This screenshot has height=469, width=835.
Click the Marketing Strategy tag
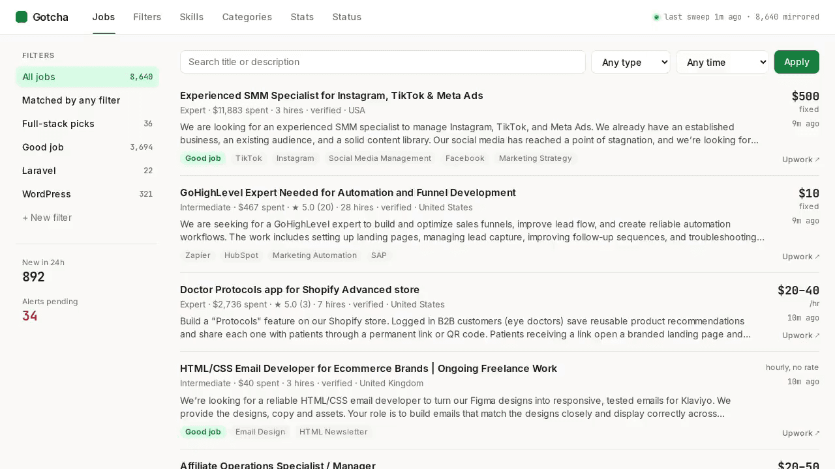coord(536,158)
